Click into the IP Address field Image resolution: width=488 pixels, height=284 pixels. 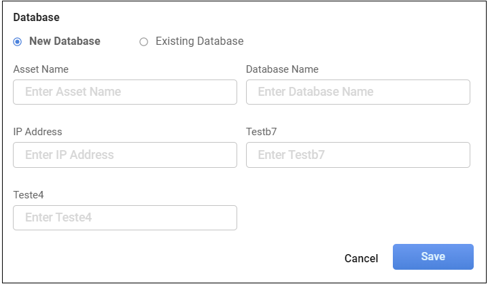125,155
